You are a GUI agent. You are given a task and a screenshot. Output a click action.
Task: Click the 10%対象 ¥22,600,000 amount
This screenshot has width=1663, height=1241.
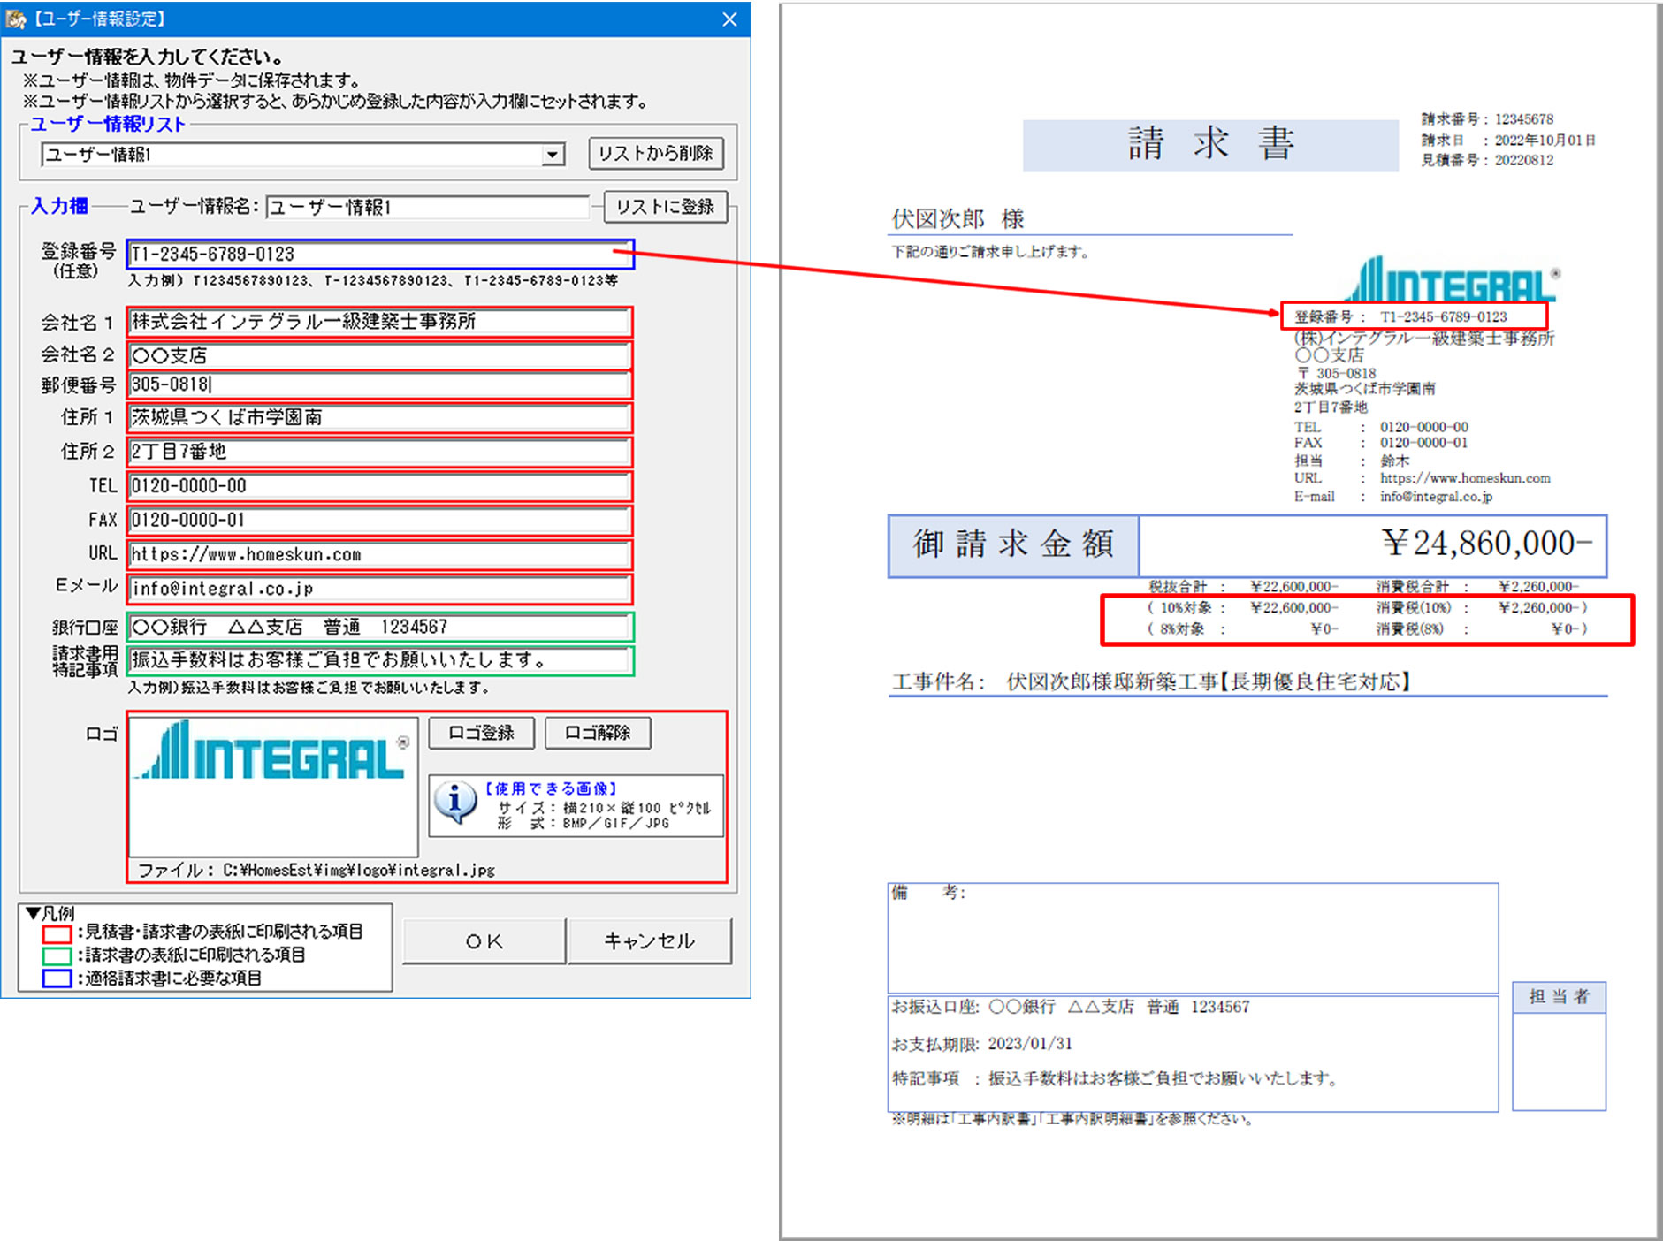[1294, 608]
